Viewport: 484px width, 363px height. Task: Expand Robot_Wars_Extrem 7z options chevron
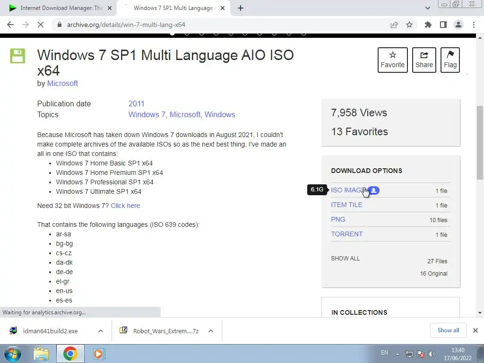tap(211, 331)
